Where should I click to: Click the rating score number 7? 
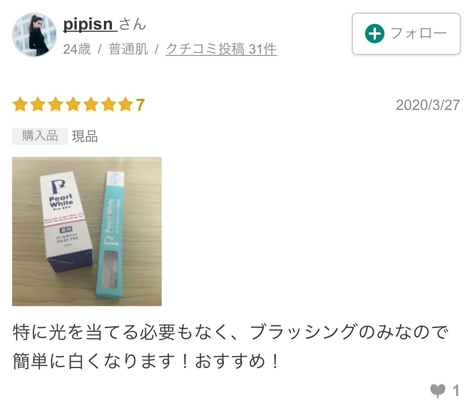point(140,105)
